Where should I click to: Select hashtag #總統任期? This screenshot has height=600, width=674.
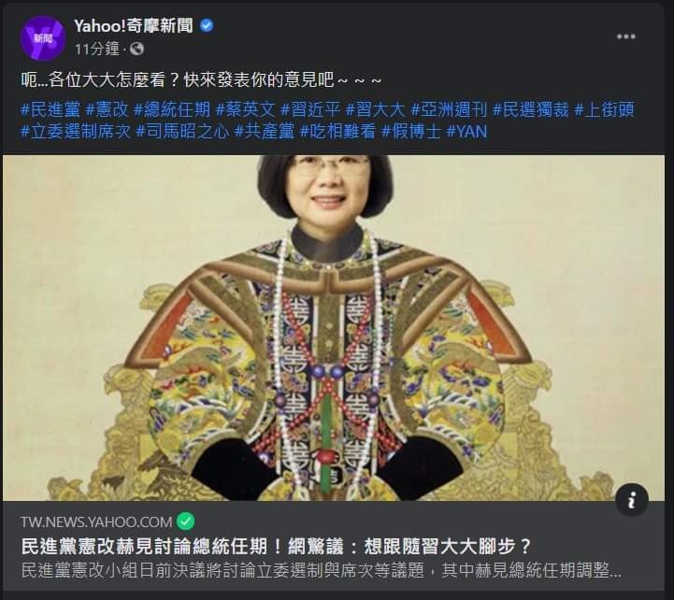pyautogui.click(x=172, y=109)
